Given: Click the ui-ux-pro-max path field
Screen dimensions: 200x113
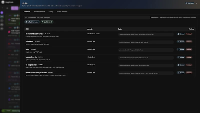Looking at the screenshot, I should [146, 66].
